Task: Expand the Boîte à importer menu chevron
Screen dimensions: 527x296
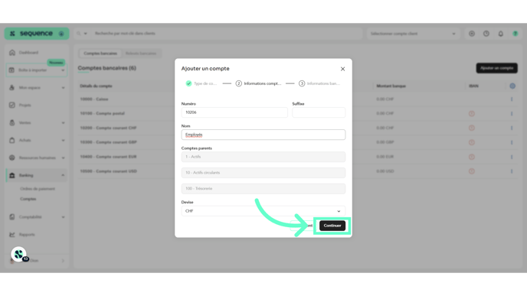Action: [63, 70]
